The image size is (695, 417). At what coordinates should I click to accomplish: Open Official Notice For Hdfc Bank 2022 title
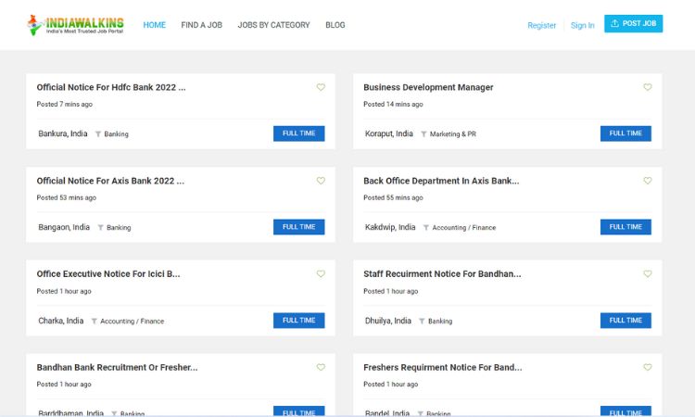point(111,87)
